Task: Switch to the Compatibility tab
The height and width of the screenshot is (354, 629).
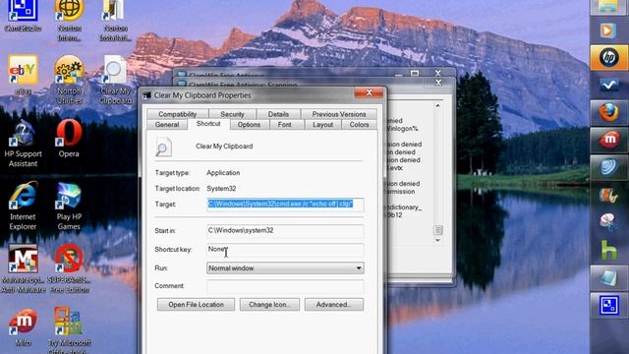Action: click(177, 114)
